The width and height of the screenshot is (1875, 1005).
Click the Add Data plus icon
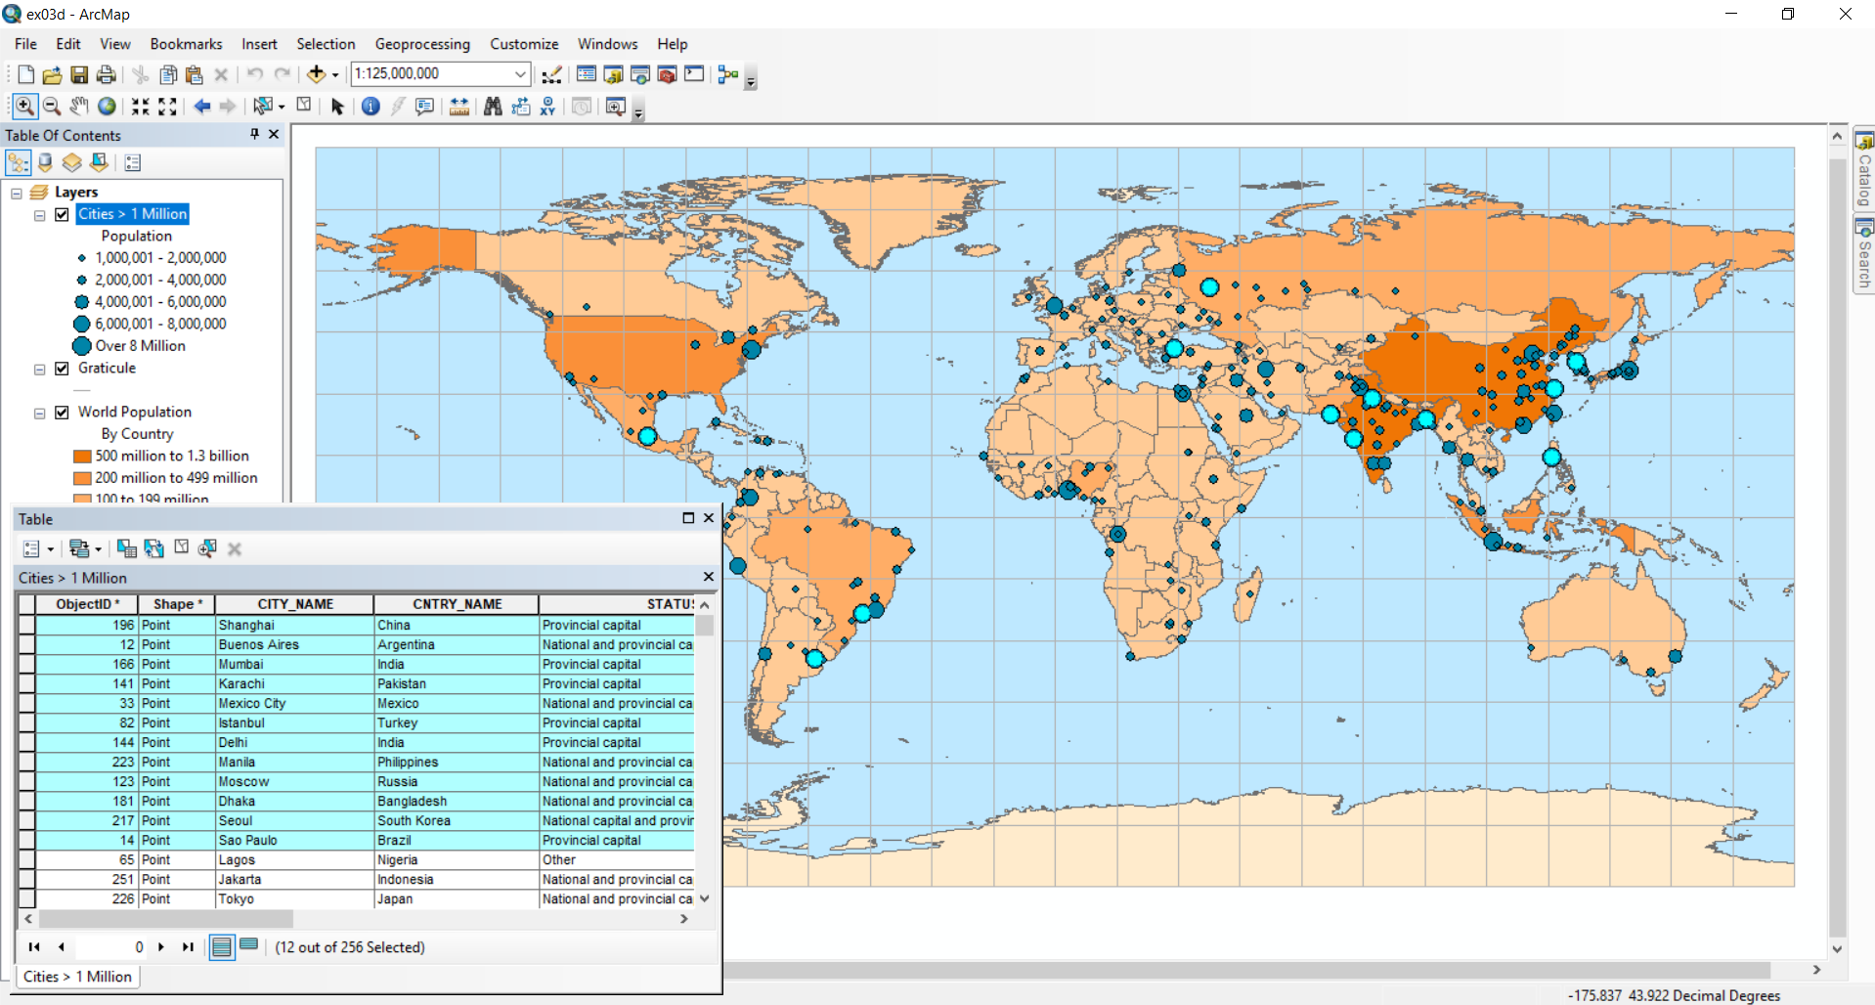pyautogui.click(x=316, y=74)
